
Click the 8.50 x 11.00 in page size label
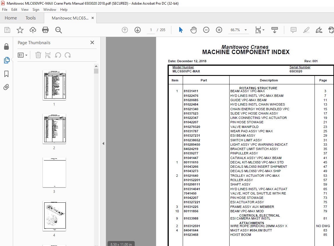(121, 244)
